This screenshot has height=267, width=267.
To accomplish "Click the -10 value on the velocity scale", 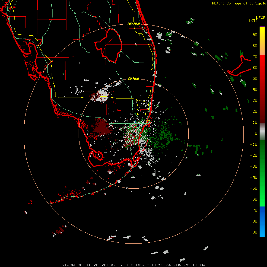I will pyautogui.click(x=254, y=144).
